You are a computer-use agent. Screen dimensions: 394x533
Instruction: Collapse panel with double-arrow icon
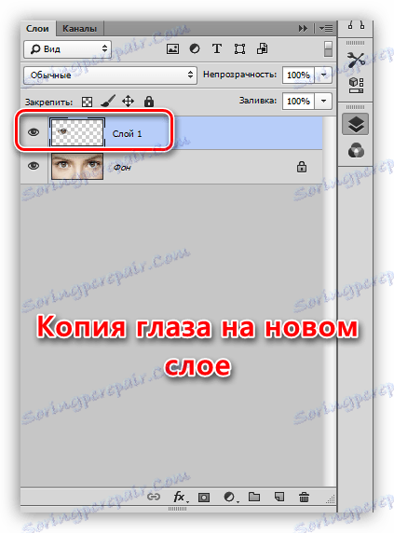(303, 29)
